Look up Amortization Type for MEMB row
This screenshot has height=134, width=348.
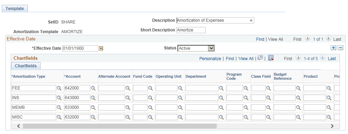pyautogui.click(x=59, y=107)
